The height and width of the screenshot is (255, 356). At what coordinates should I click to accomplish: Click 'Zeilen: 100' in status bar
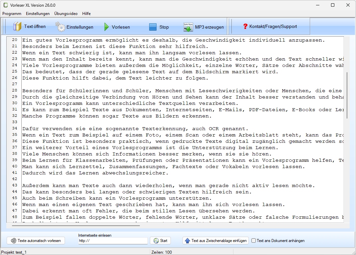coord(162,252)
